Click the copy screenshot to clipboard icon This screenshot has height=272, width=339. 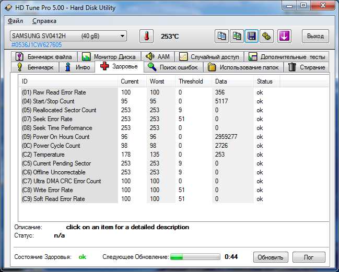click(x=237, y=36)
